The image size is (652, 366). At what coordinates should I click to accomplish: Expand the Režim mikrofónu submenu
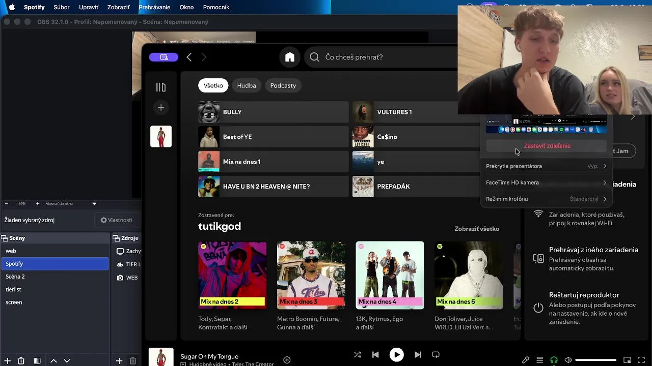coord(547,199)
